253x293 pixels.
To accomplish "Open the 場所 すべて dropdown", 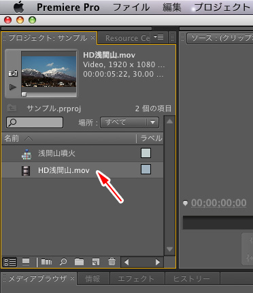I will tap(129, 123).
